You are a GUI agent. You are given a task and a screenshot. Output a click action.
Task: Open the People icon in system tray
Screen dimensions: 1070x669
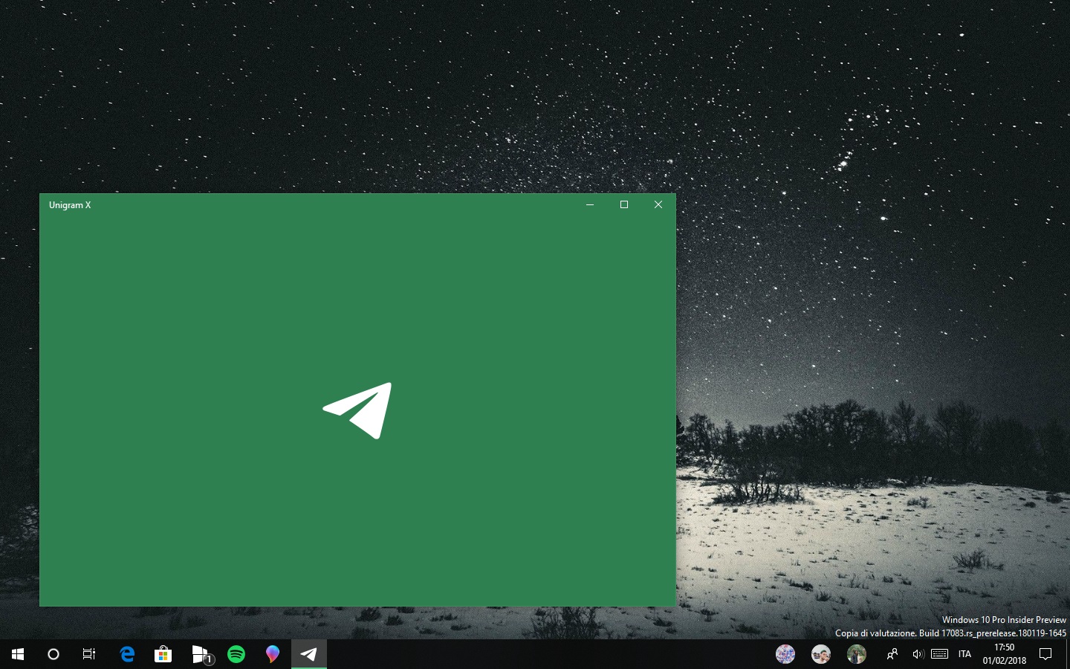pos(892,654)
